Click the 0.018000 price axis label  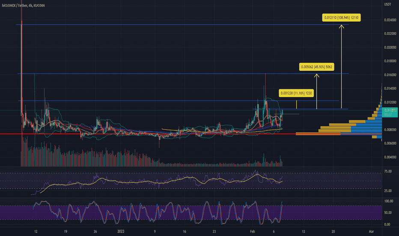coord(390,61)
